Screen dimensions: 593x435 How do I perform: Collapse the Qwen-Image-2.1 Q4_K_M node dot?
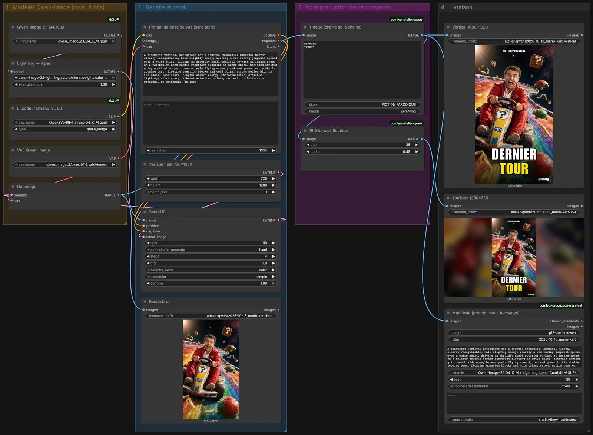13,27
